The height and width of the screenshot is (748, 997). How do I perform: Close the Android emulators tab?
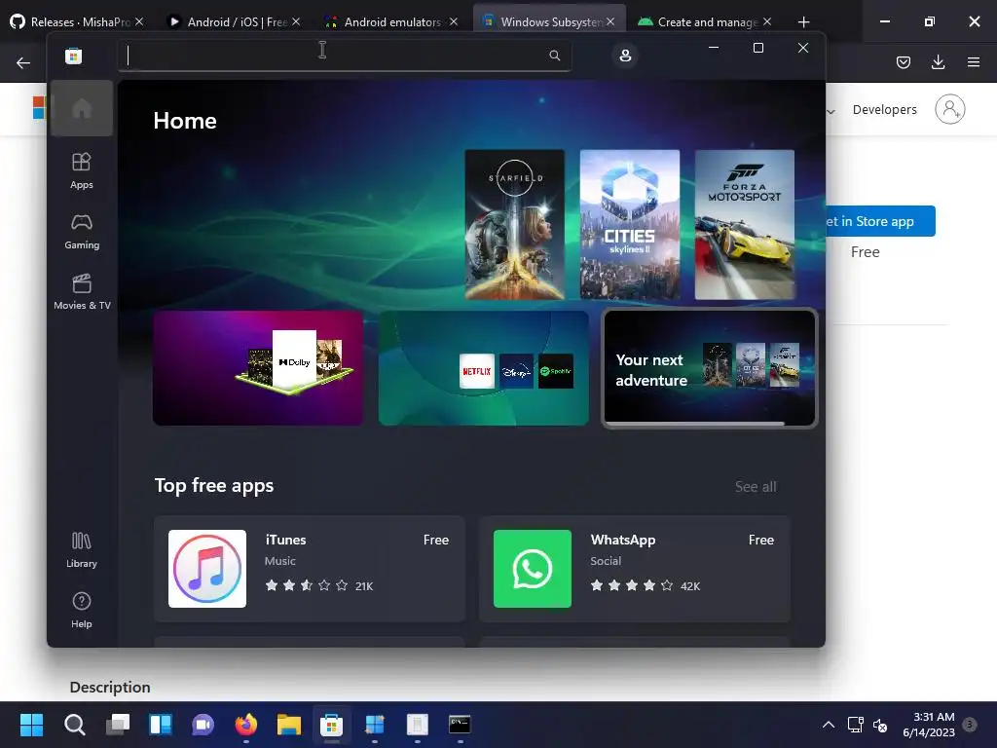tap(454, 21)
